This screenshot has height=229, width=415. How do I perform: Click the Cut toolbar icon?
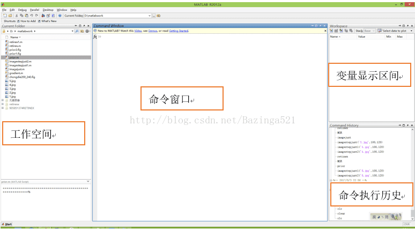point(17,16)
